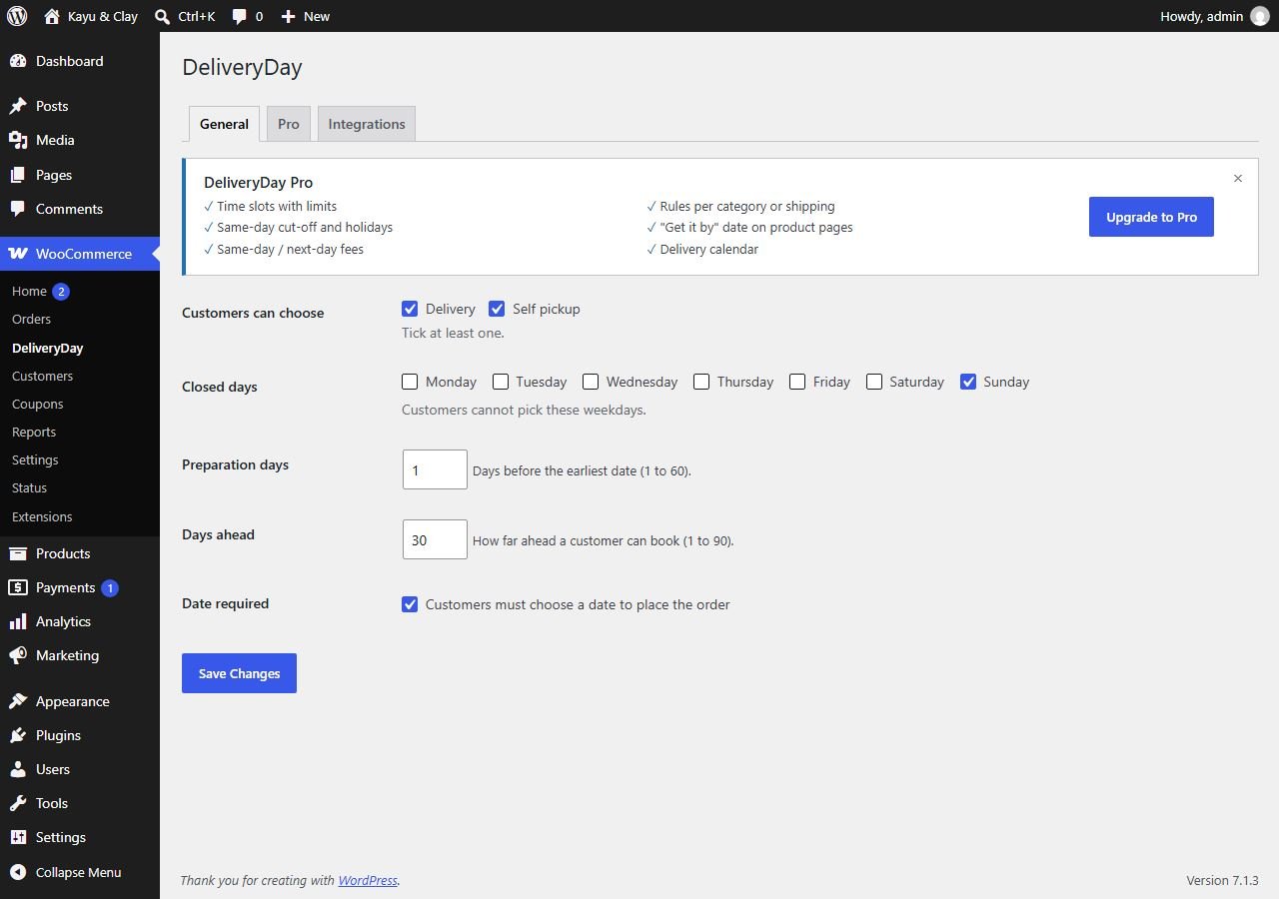Click the Payments icon in the sidebar
The image size is (1279, 899).
coord(18,587)
